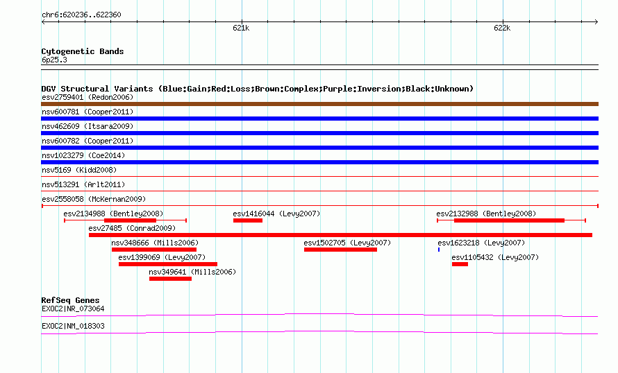Open variant label nsv513291 (Arlt2011)
Viewport: 618px width, 373px height.
(83, 184)
